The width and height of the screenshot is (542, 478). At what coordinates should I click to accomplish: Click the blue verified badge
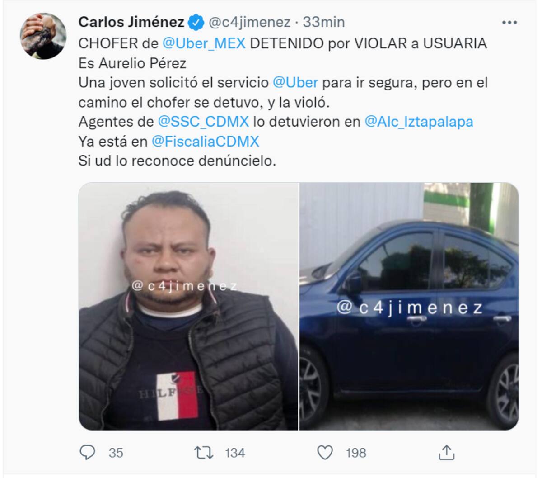[x=195, y=22]
